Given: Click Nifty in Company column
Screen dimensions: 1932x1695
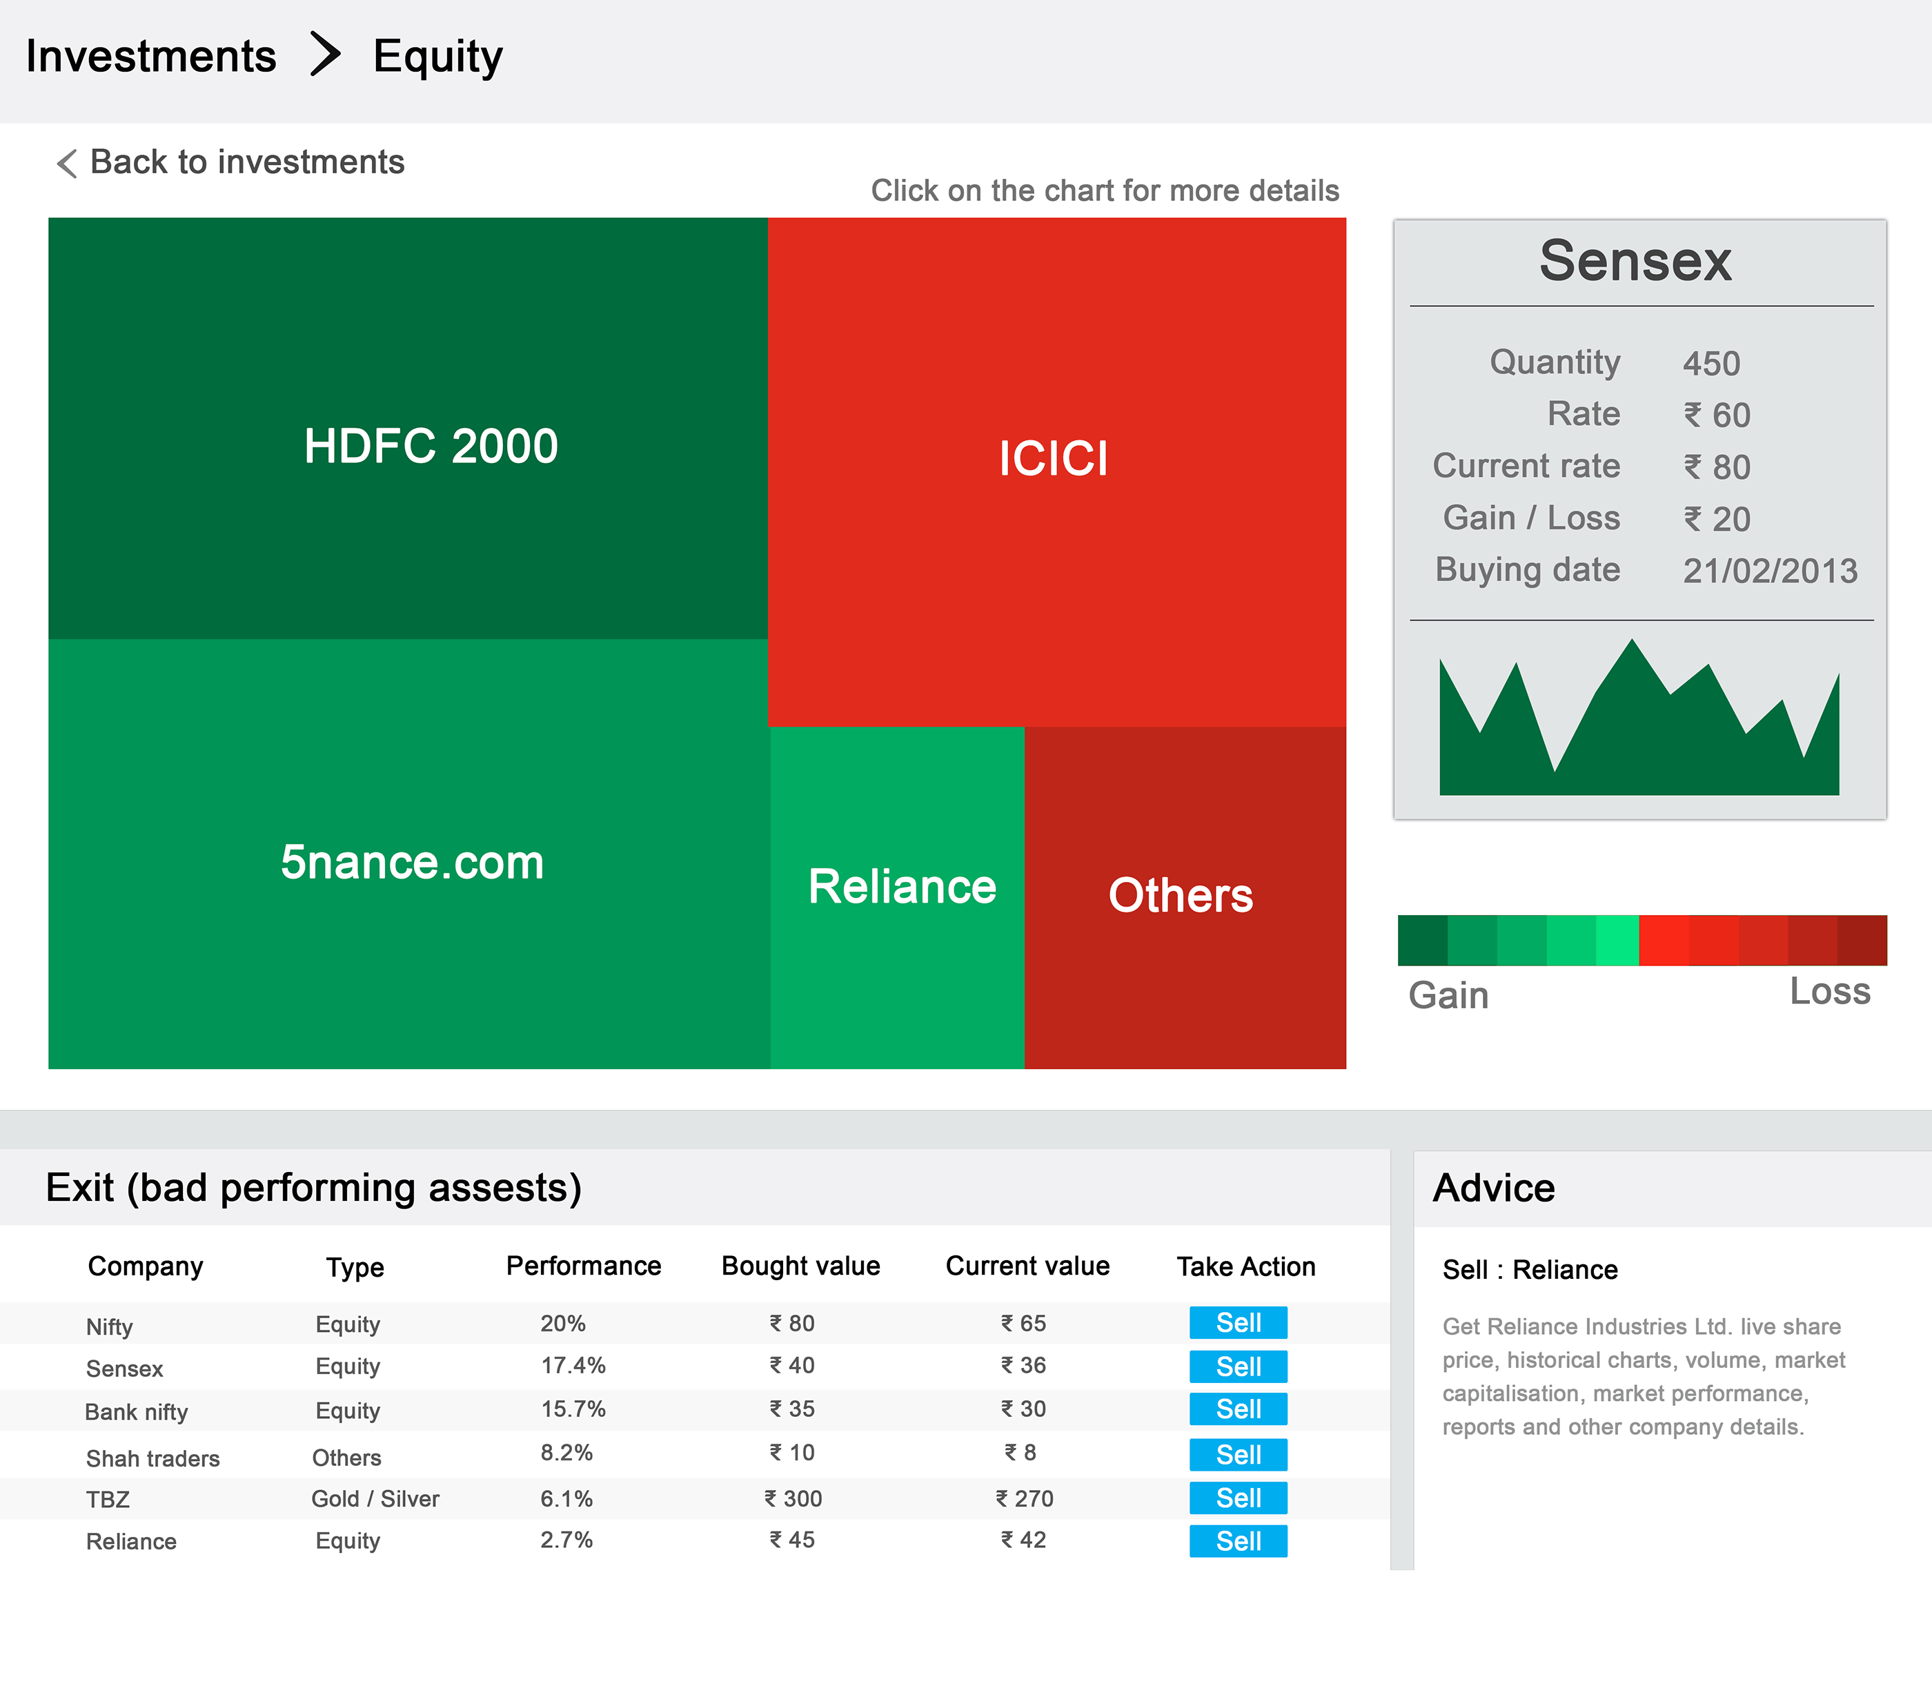Looking at the screenshot, I should pos(110,1326).
